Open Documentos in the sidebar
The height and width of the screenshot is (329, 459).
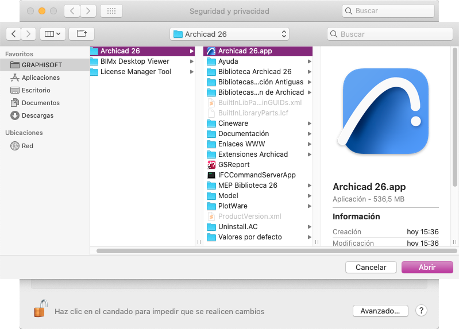click(44, 103)
